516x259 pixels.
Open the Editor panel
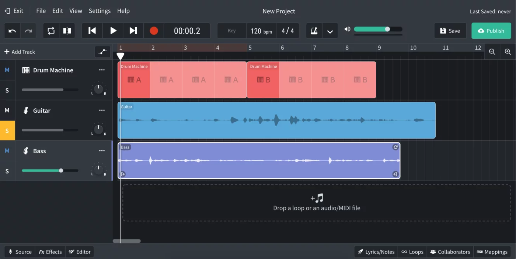80,252
